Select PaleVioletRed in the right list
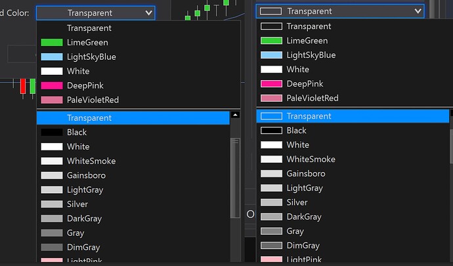Image resolution: width=453 pixels, height=266 pixels. pyautogui.click(x=312, y=99)
